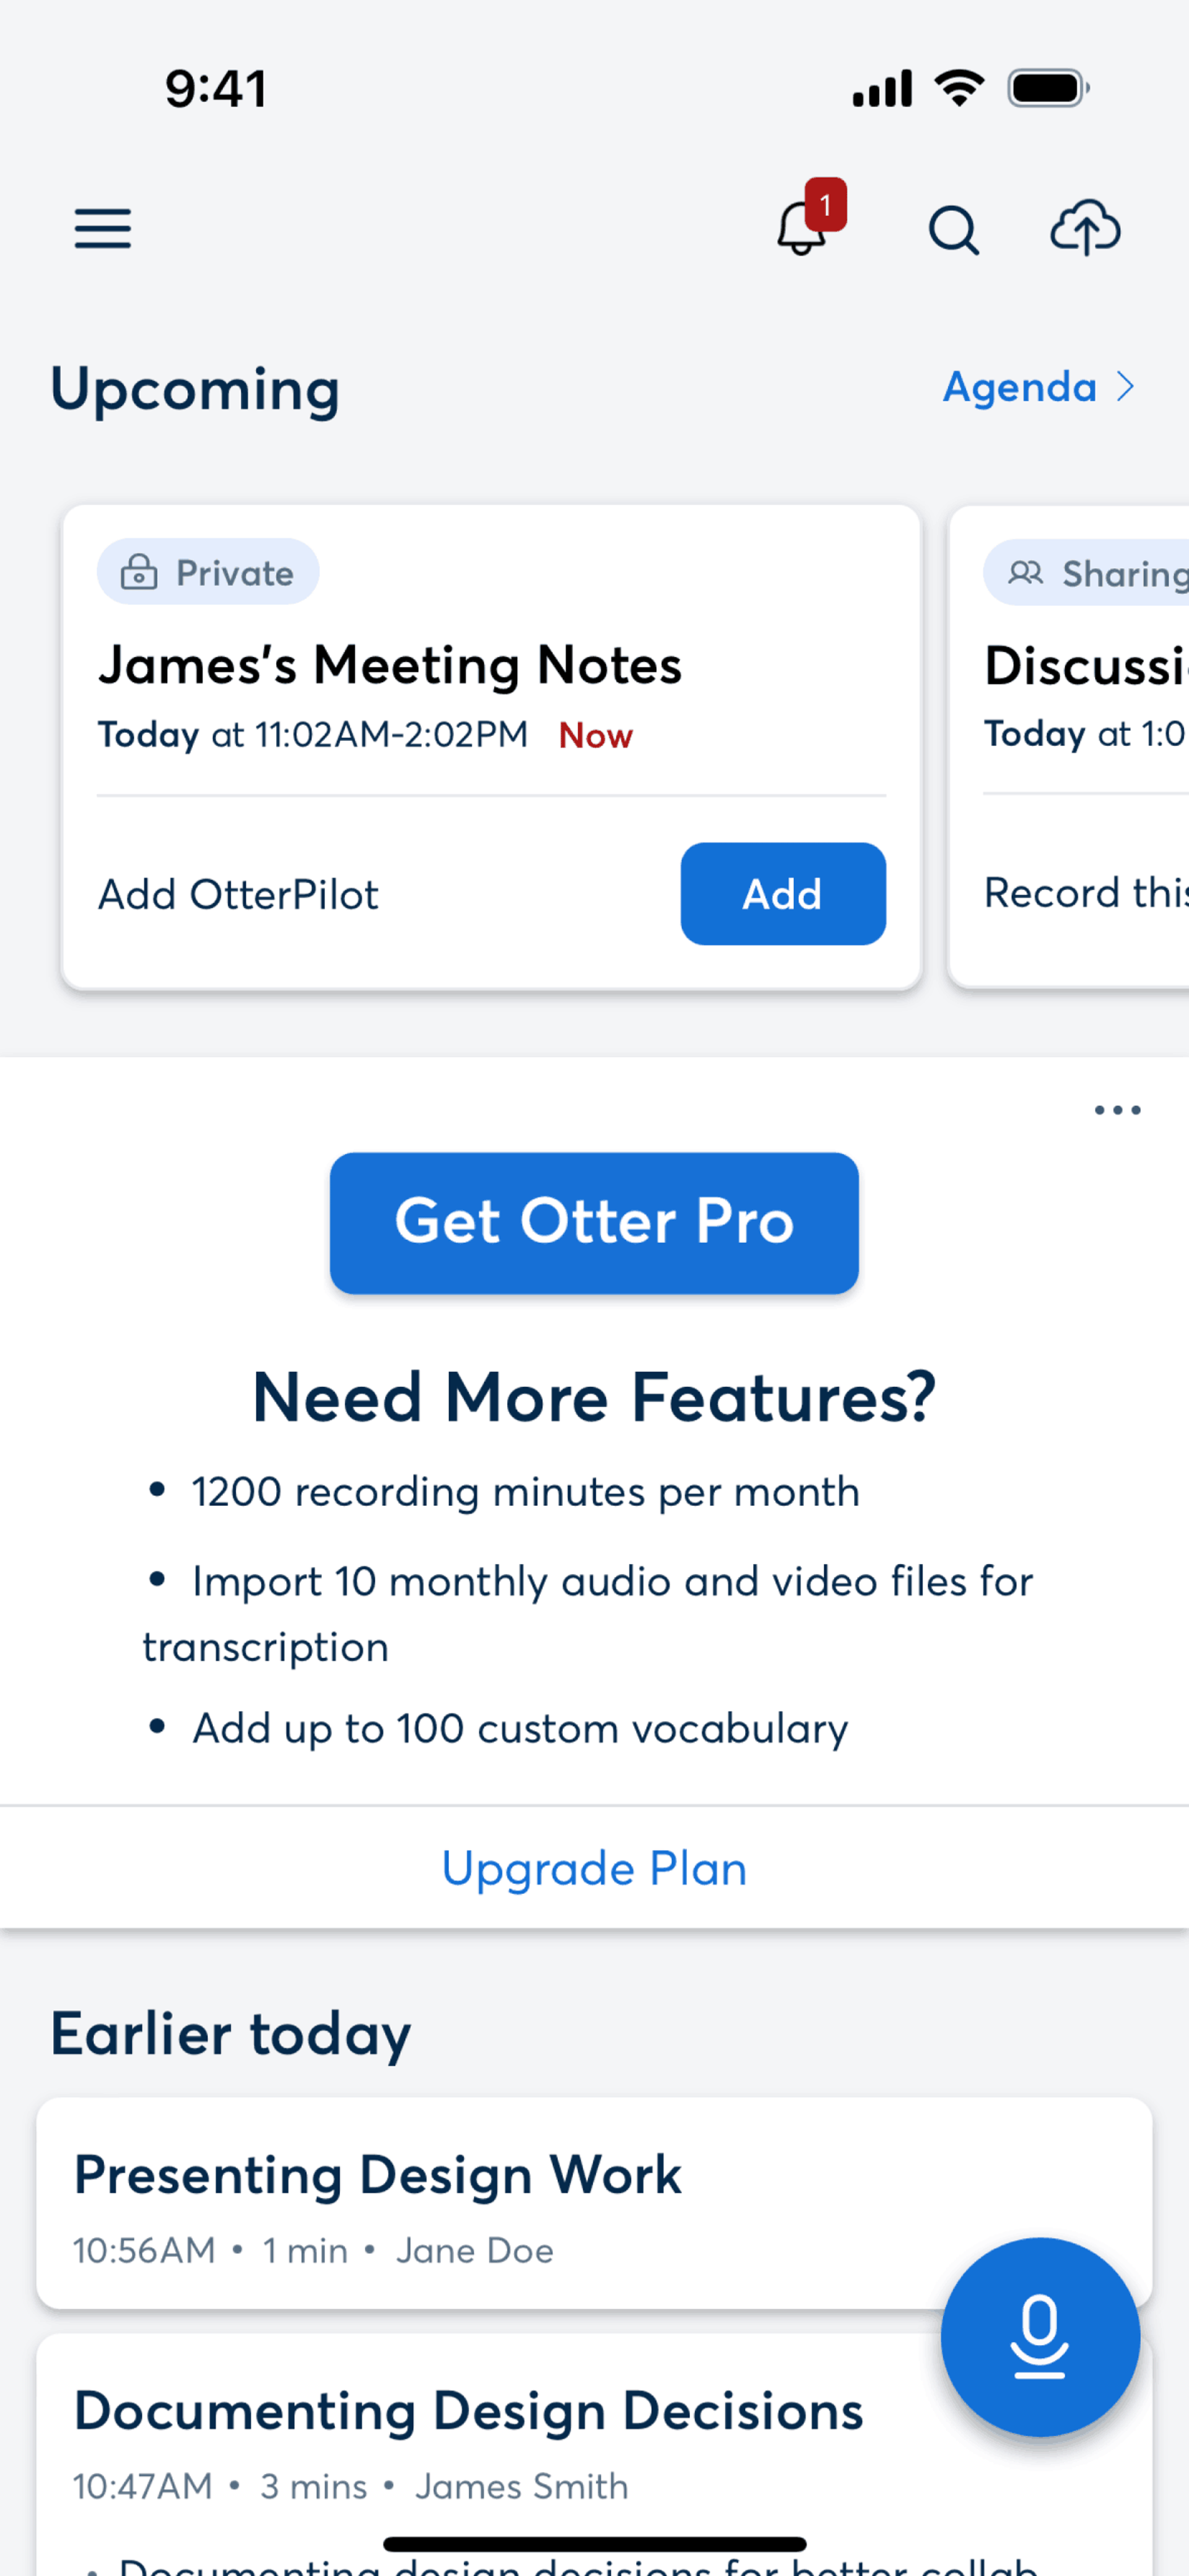Tap the battery indicator in status bar
The image size is (1189, 2576).
pyautogui.click(x=1049, y=88)
